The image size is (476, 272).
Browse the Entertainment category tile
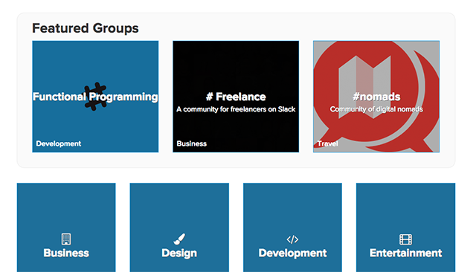pyautogui.click(x=405, y=227)
